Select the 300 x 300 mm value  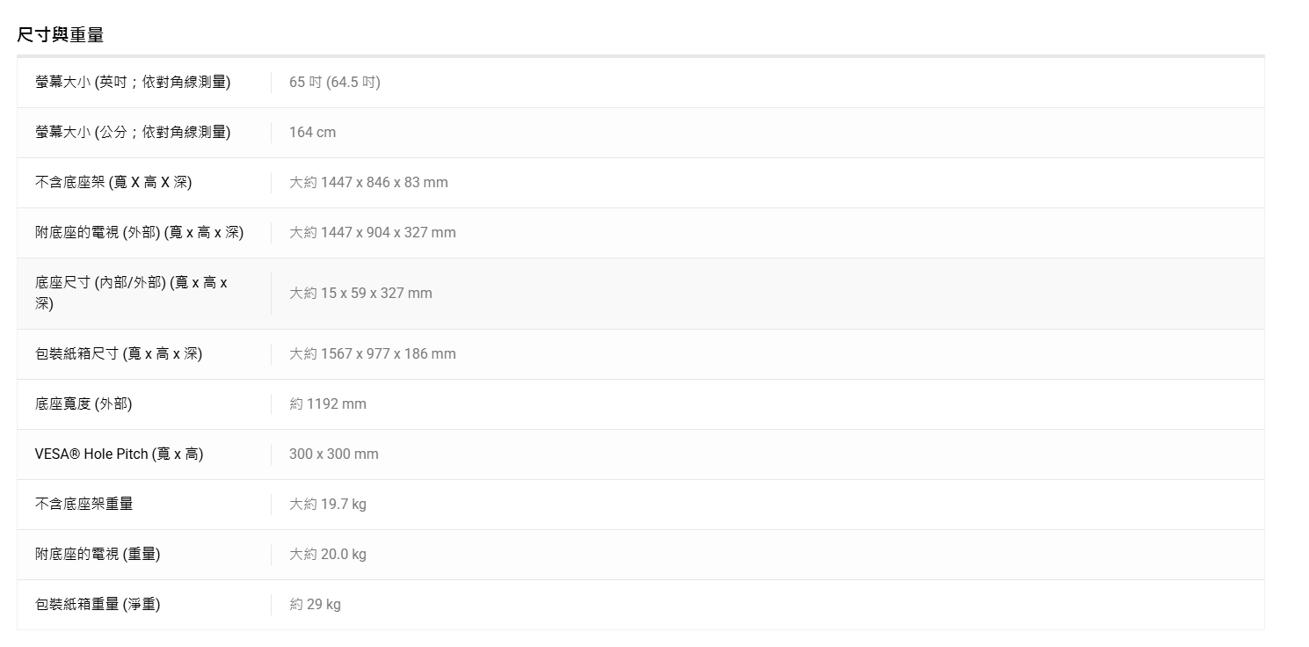coord(334,454)
